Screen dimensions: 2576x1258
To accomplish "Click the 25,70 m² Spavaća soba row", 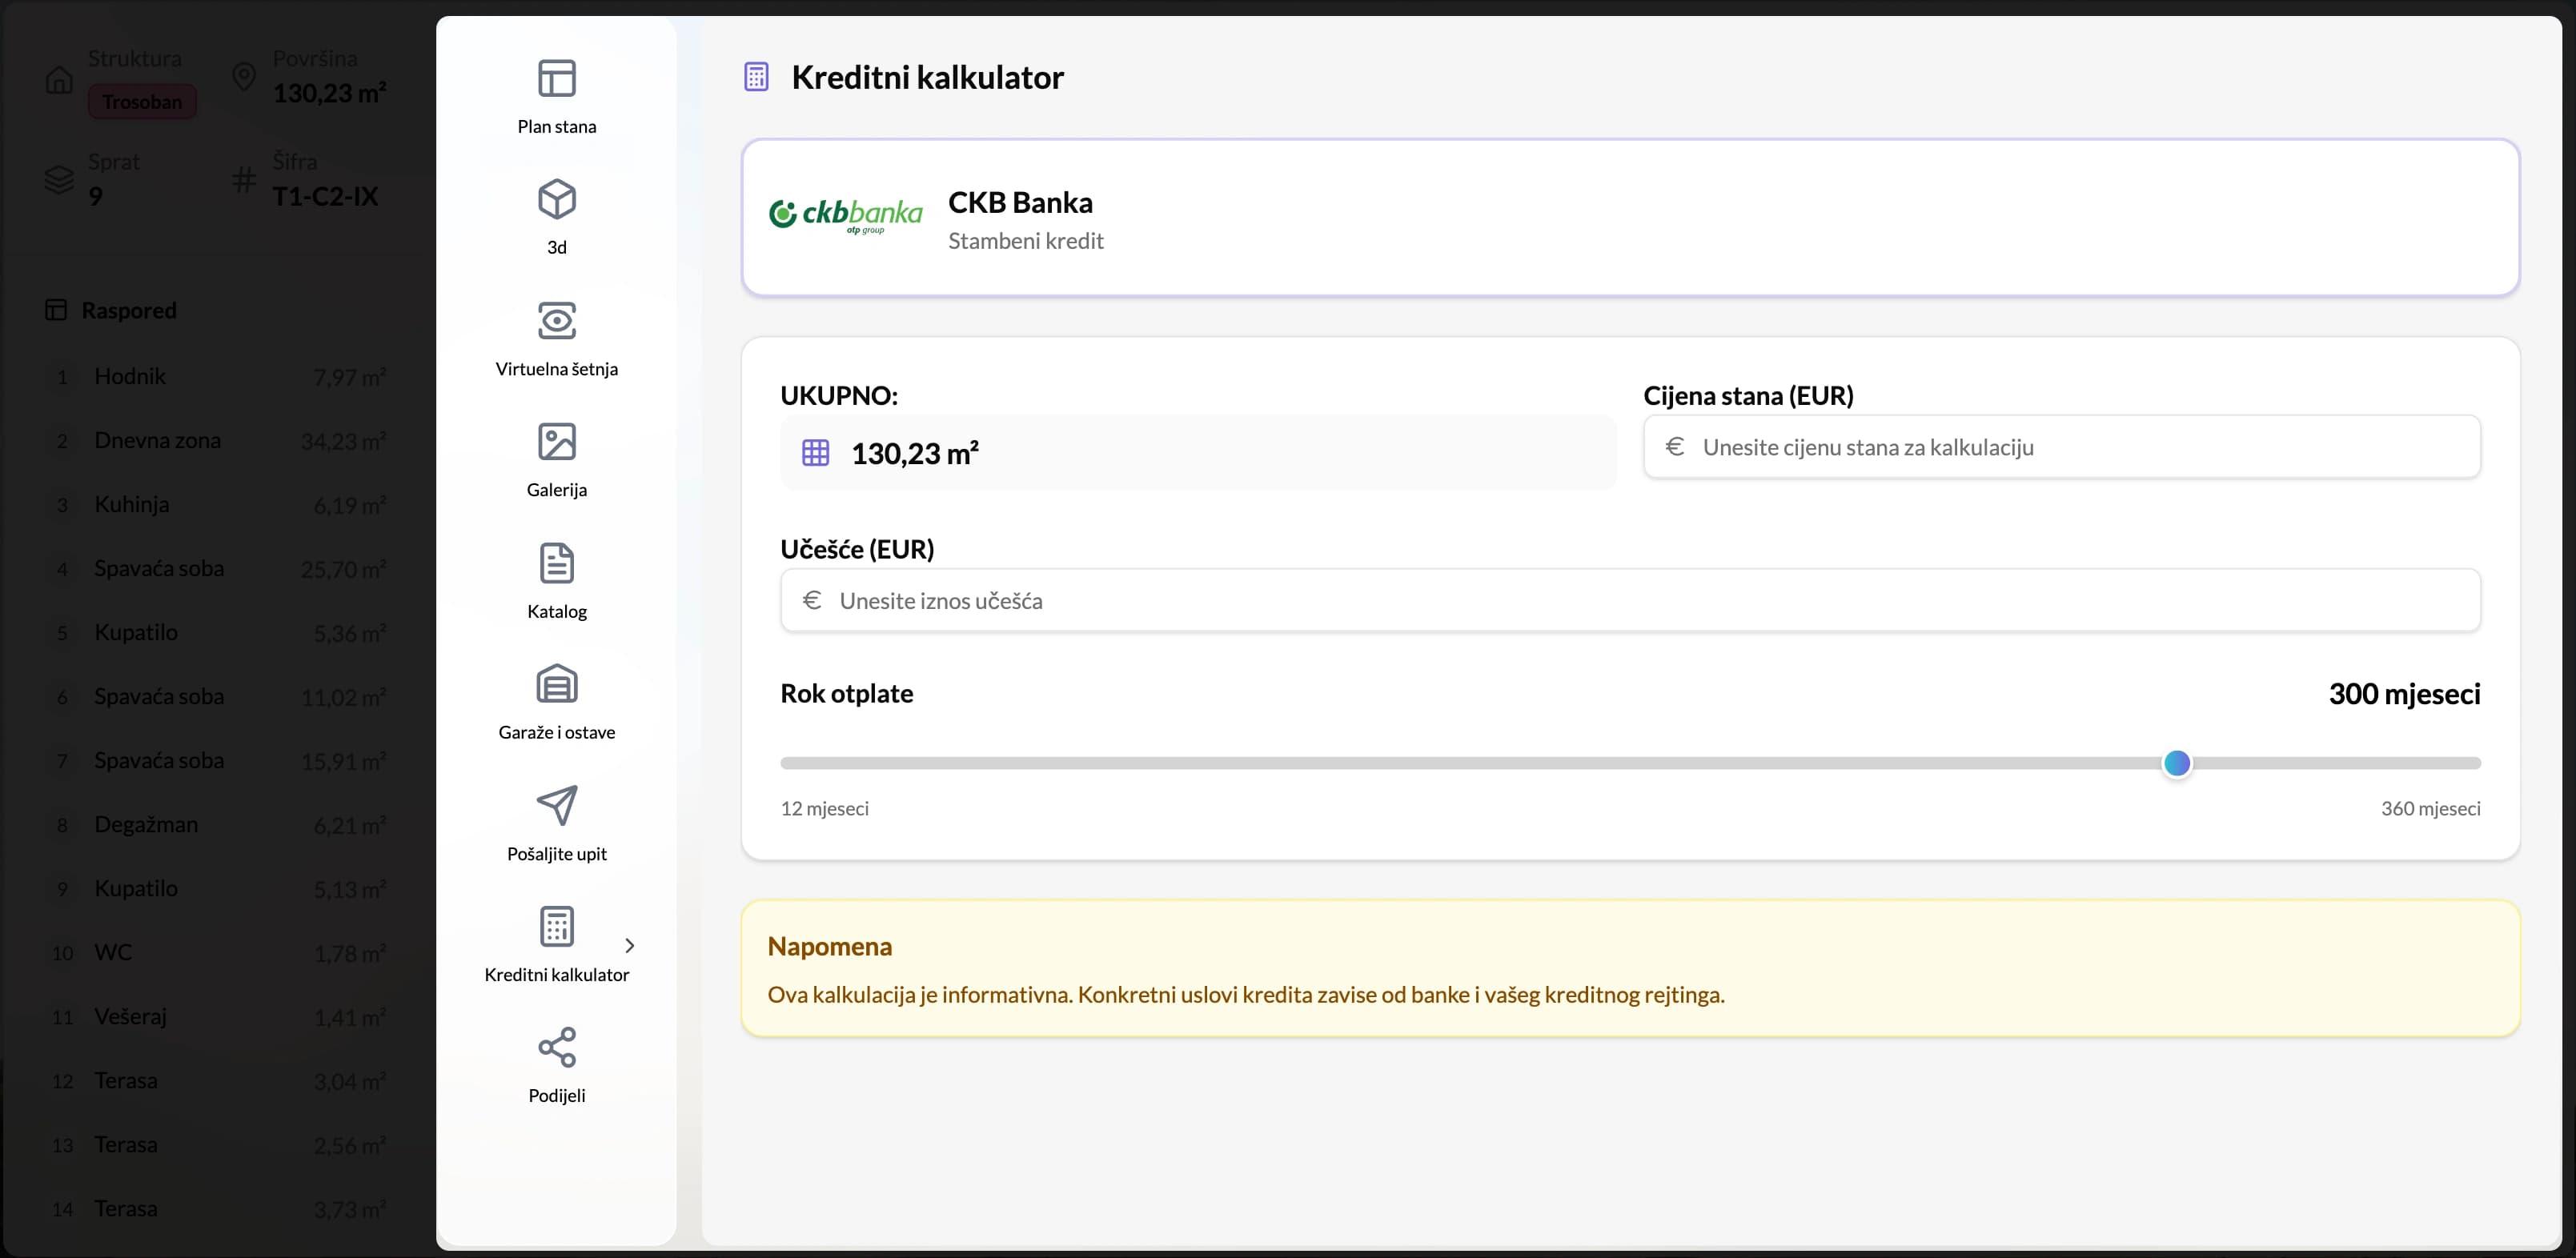I will pos(217,569).
